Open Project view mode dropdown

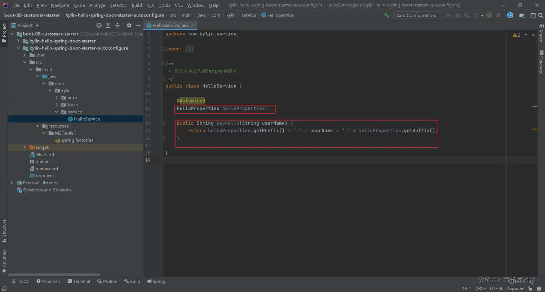37,26
